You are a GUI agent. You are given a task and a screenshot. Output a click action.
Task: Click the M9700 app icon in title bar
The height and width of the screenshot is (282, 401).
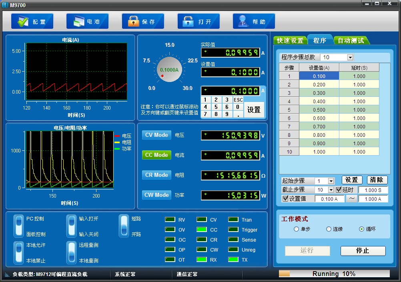click(5, 5)
